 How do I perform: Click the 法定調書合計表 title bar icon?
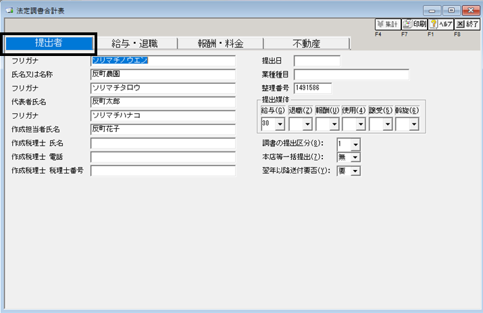pos(9,11)
